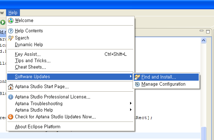Click the Help Contents question mark icon
The image size is (214, 140).
tap(11, 31)
